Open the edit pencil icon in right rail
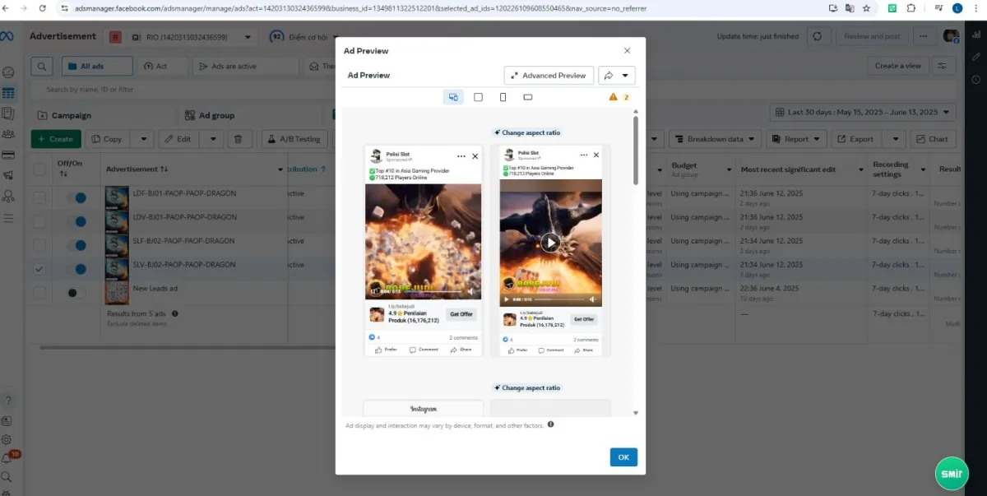 tap(975, 58)
